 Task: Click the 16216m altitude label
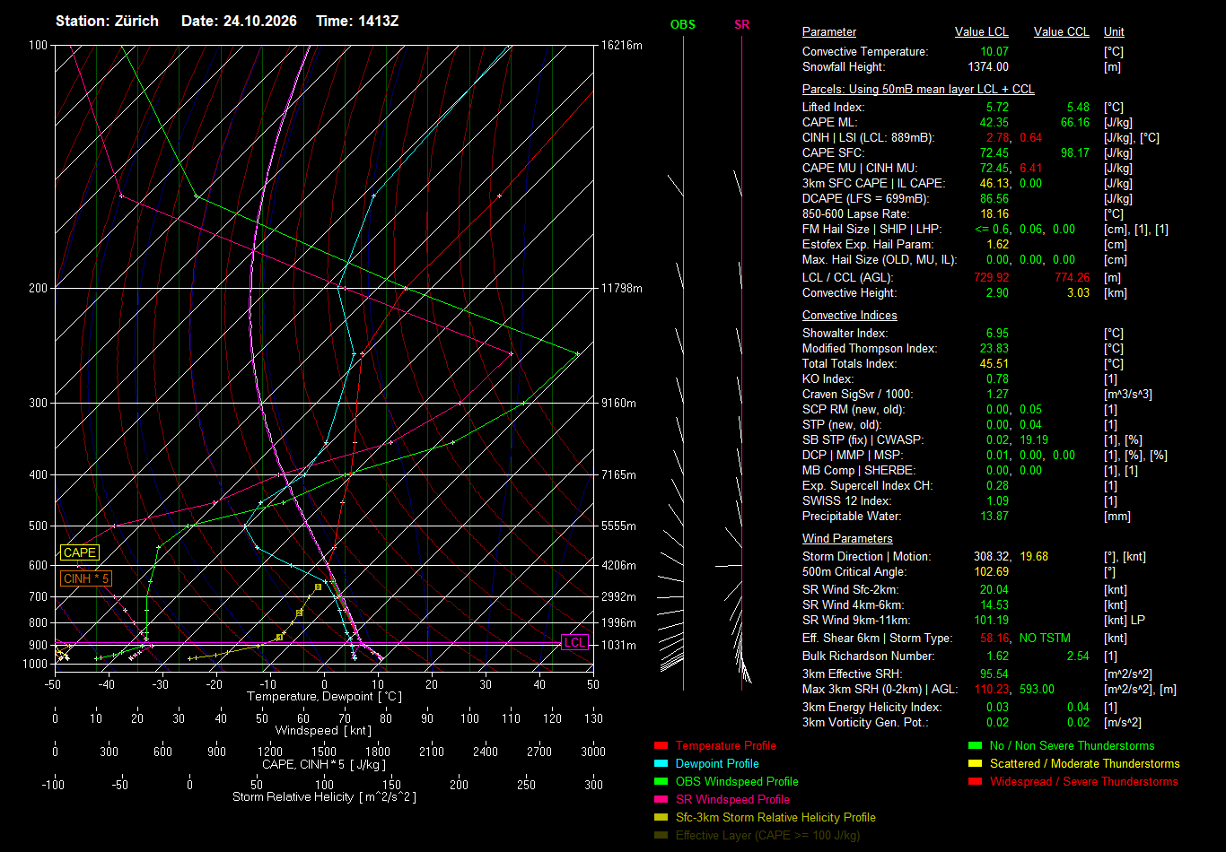622,45
